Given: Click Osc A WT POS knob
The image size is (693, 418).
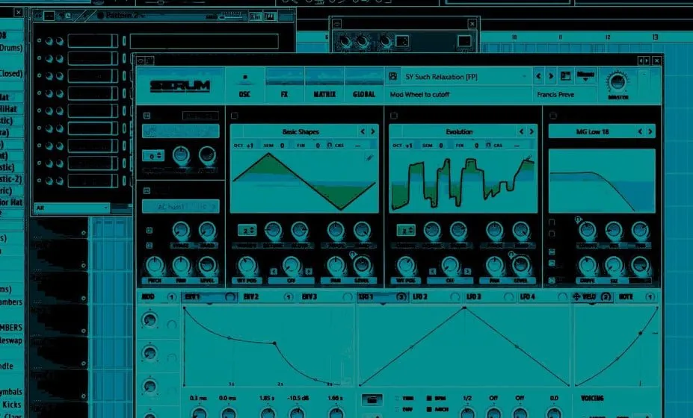Looking at the screenshot, I should point(247,265).
